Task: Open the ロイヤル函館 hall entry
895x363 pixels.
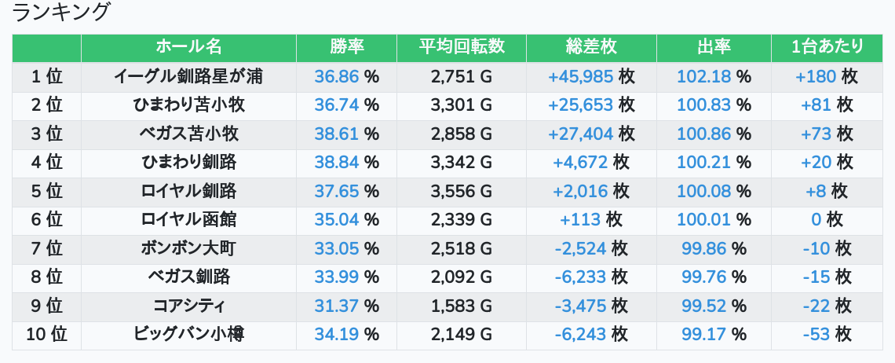Action: 188,220
